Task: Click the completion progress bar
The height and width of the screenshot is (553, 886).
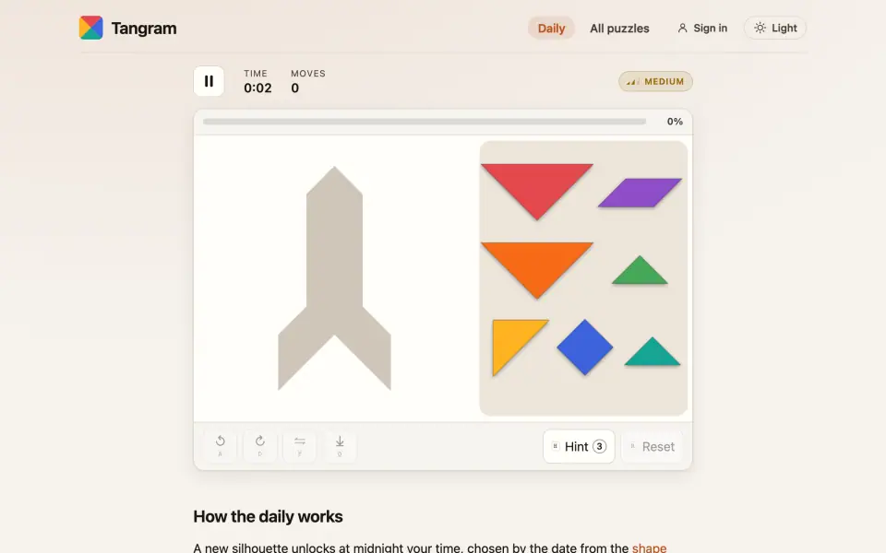Action: pos(425,122)
